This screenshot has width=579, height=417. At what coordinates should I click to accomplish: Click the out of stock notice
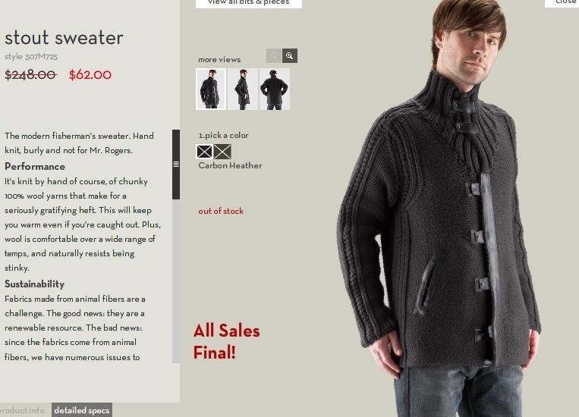[x=221, y=211]
